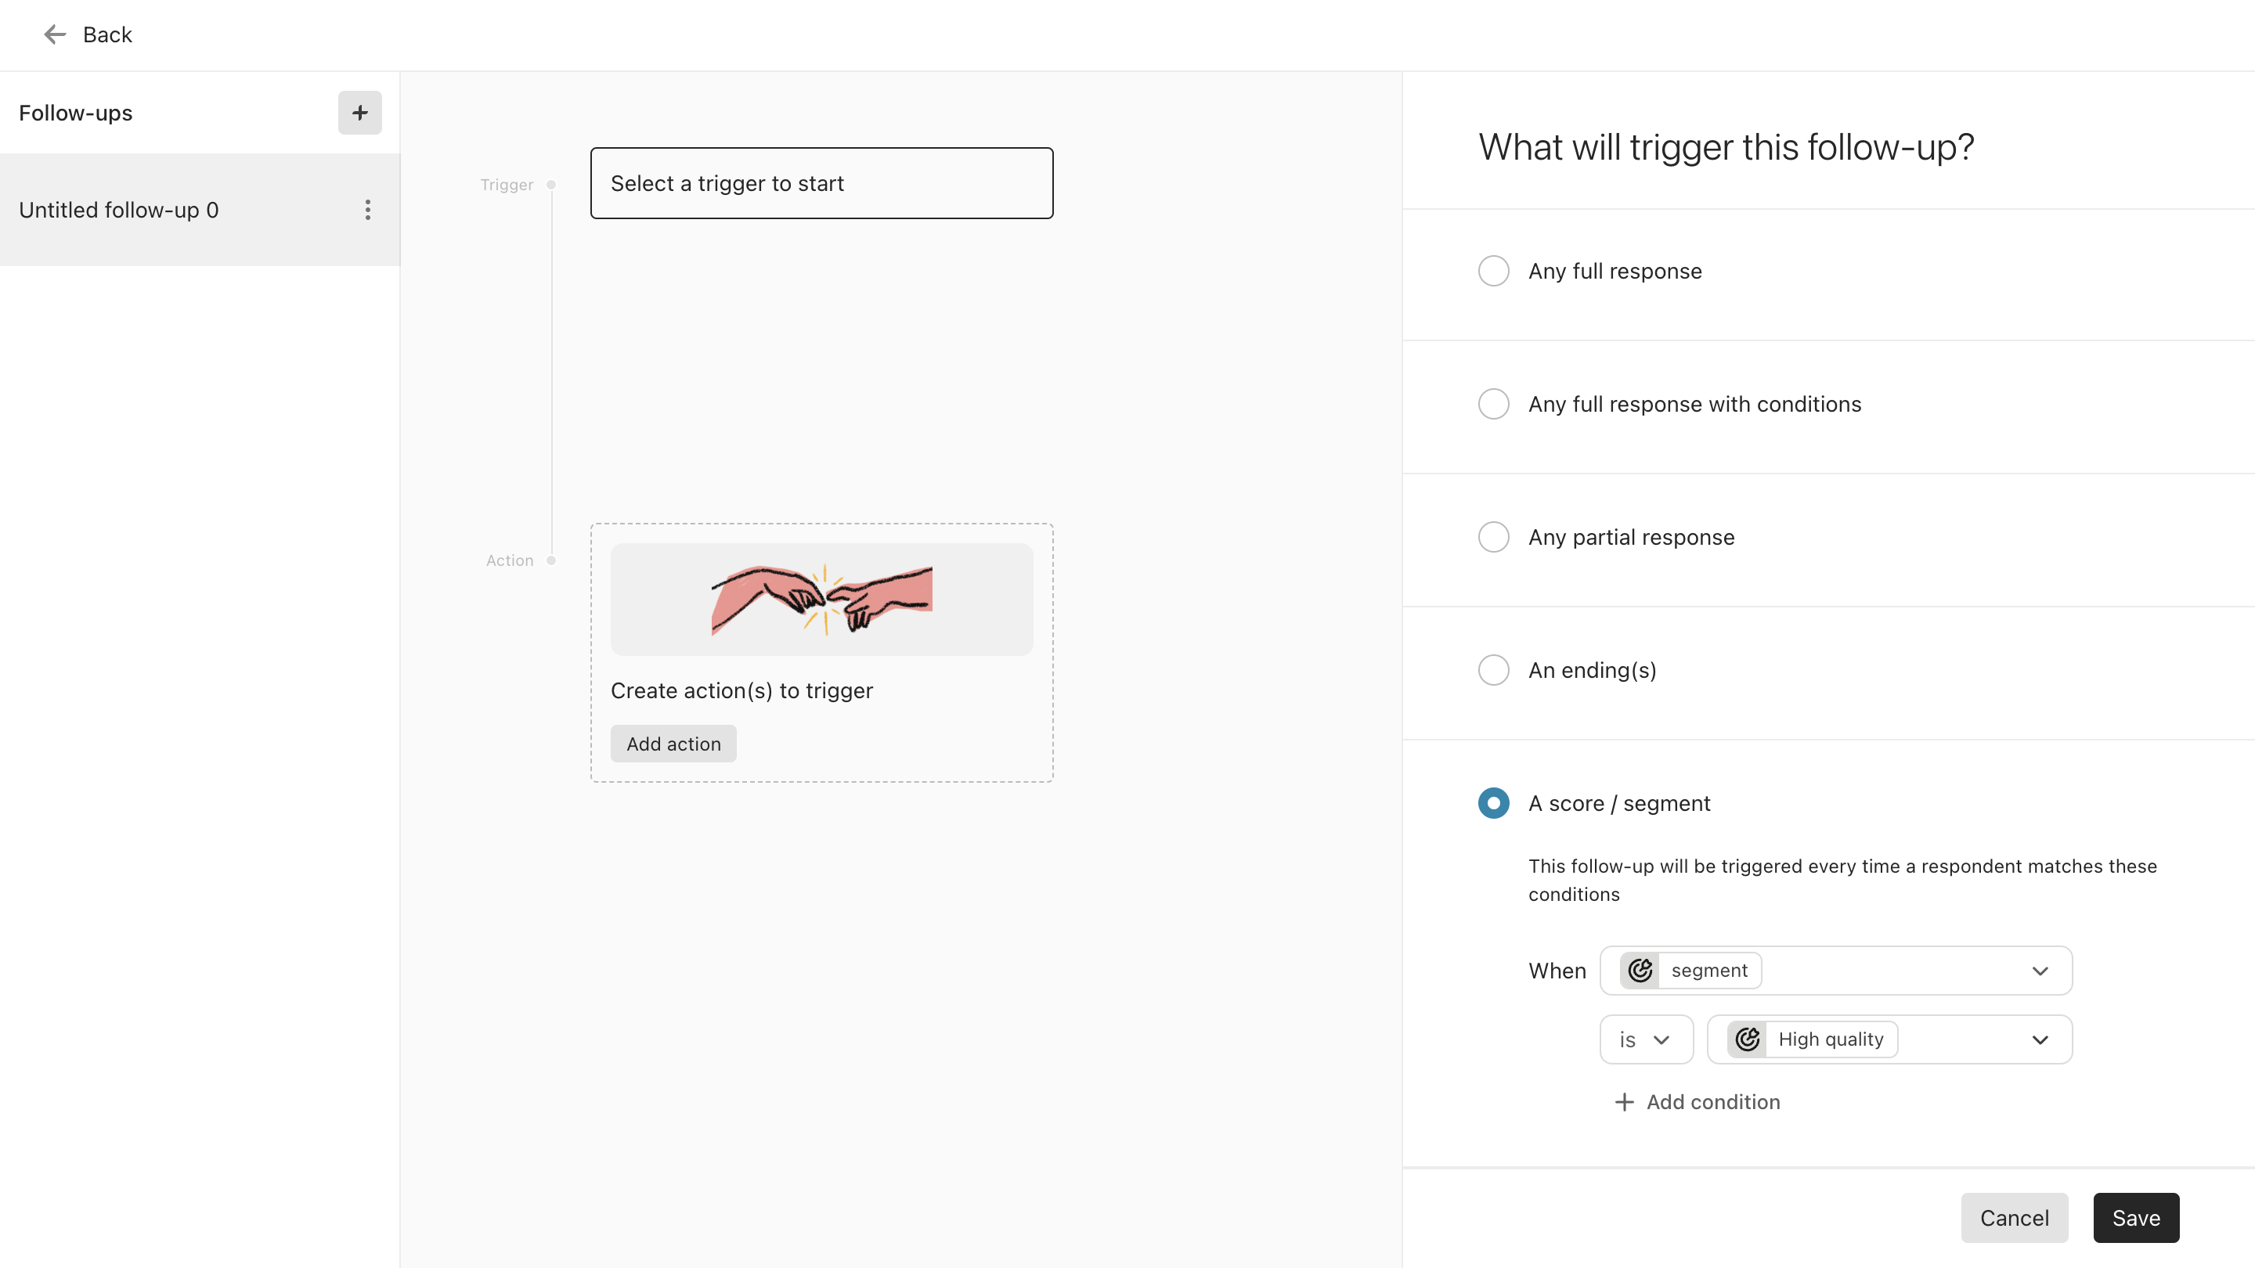This screenshot has width=2255, height=1268.
Task: Click the High quality segment icon
Action: coord(1747,1039)
